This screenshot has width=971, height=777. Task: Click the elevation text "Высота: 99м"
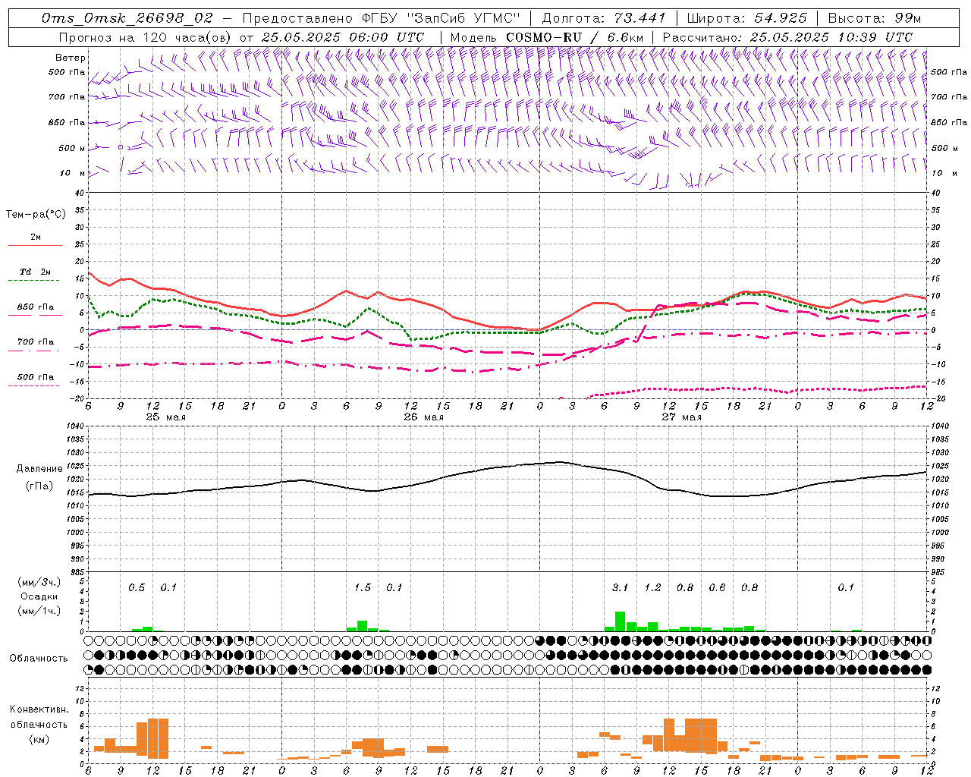tap(875, 18)
